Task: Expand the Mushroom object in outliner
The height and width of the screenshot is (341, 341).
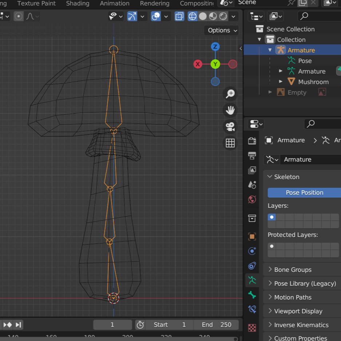Action: 281,82
